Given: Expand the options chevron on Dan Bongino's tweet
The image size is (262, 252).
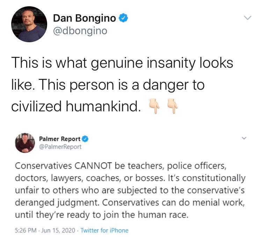Looking at the screenshot, I should [x=247, y=18].
